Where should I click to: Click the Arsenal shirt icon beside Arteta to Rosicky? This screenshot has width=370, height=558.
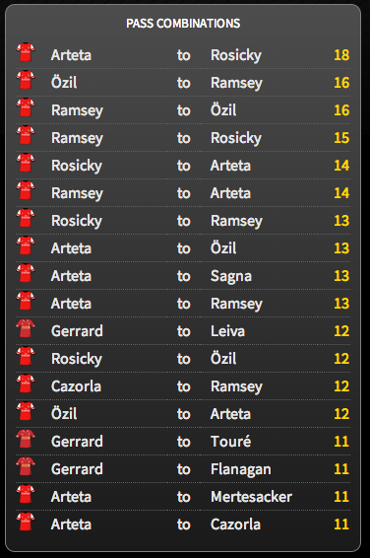click(x=26, y=52)
